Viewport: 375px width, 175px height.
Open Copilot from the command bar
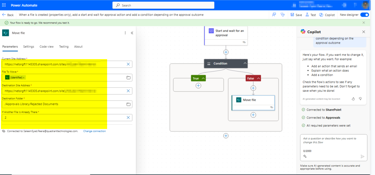click(x=327, y=15)
